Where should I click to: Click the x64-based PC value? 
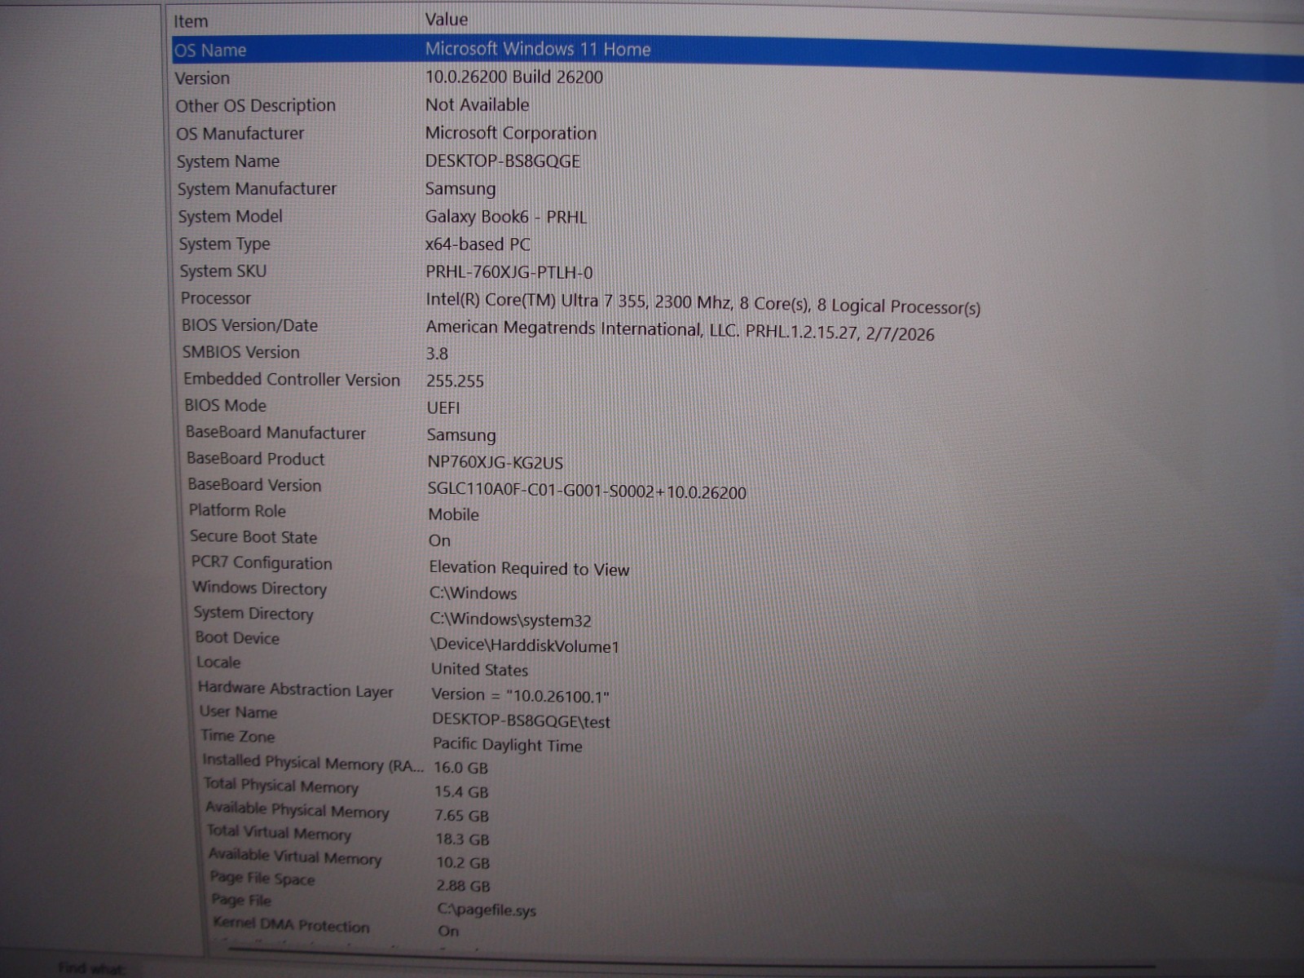pos(478,244)
